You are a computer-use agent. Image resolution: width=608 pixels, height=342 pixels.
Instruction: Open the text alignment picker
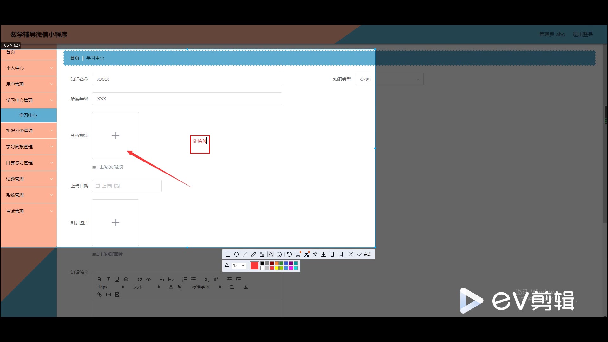(x=232, y=287)
